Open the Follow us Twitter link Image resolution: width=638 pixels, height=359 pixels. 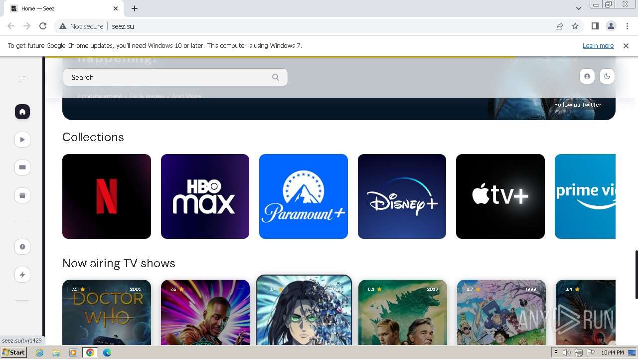coord(578,105)
